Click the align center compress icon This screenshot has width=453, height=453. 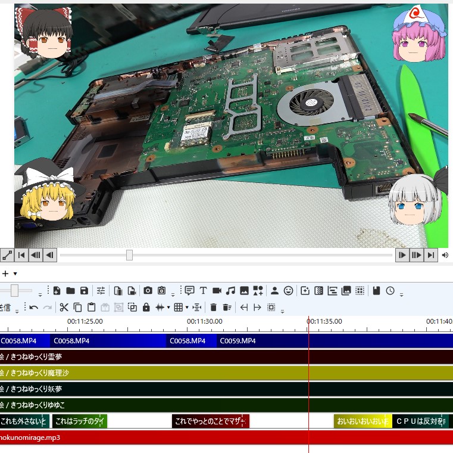[197, 307]
